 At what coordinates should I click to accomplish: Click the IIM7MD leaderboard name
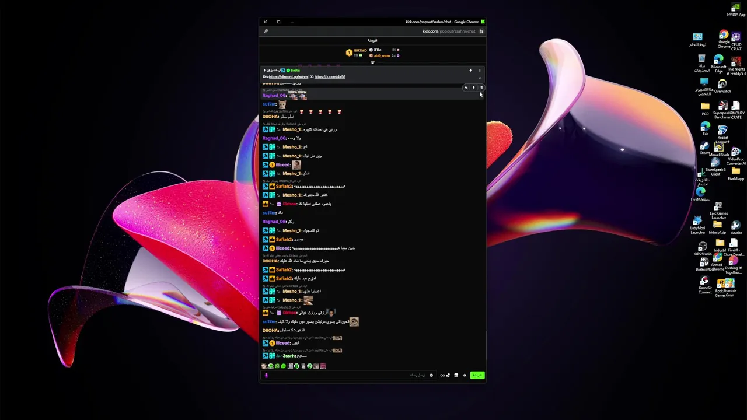(360, 50)
